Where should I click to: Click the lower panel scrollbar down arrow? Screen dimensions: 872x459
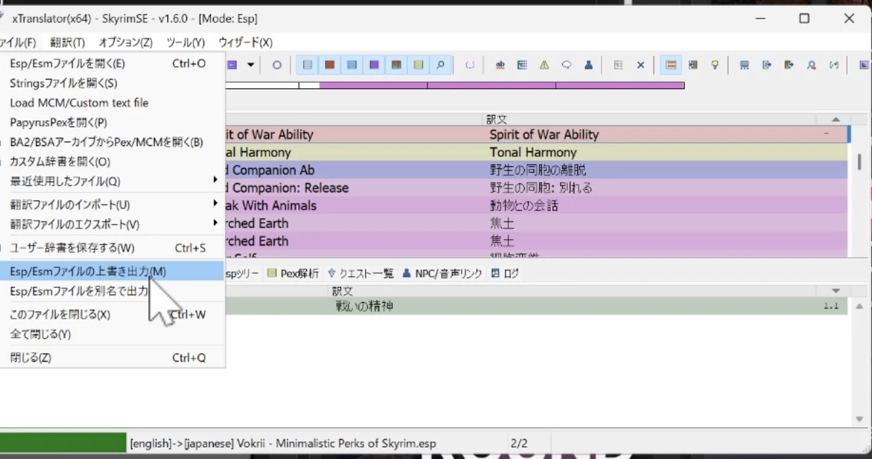(x=860, y=420)
